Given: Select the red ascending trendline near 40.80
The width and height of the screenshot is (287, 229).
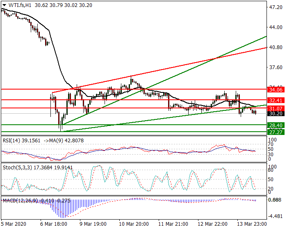Looking at the screenshot, I should (x=159, y=70).
